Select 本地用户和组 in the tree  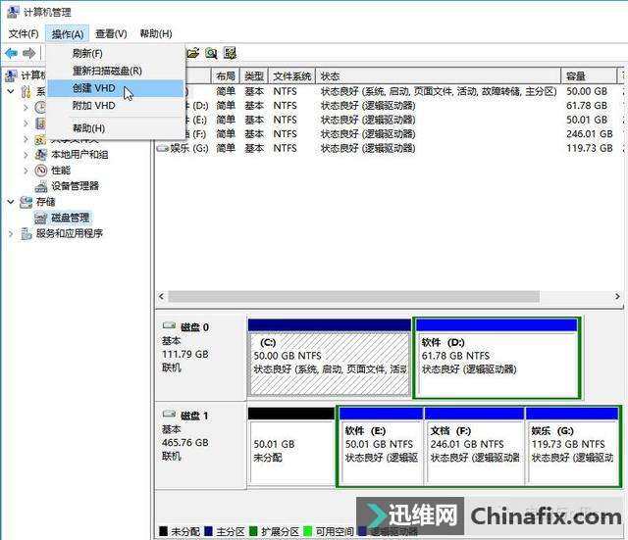(79, 155)
